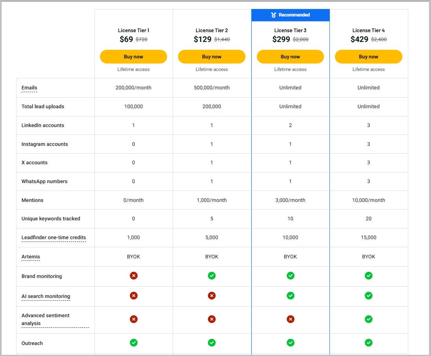
Task: Click the green check for Brand monitoring Tier 2
Action: pyautogui.click(x=212, y=276)
